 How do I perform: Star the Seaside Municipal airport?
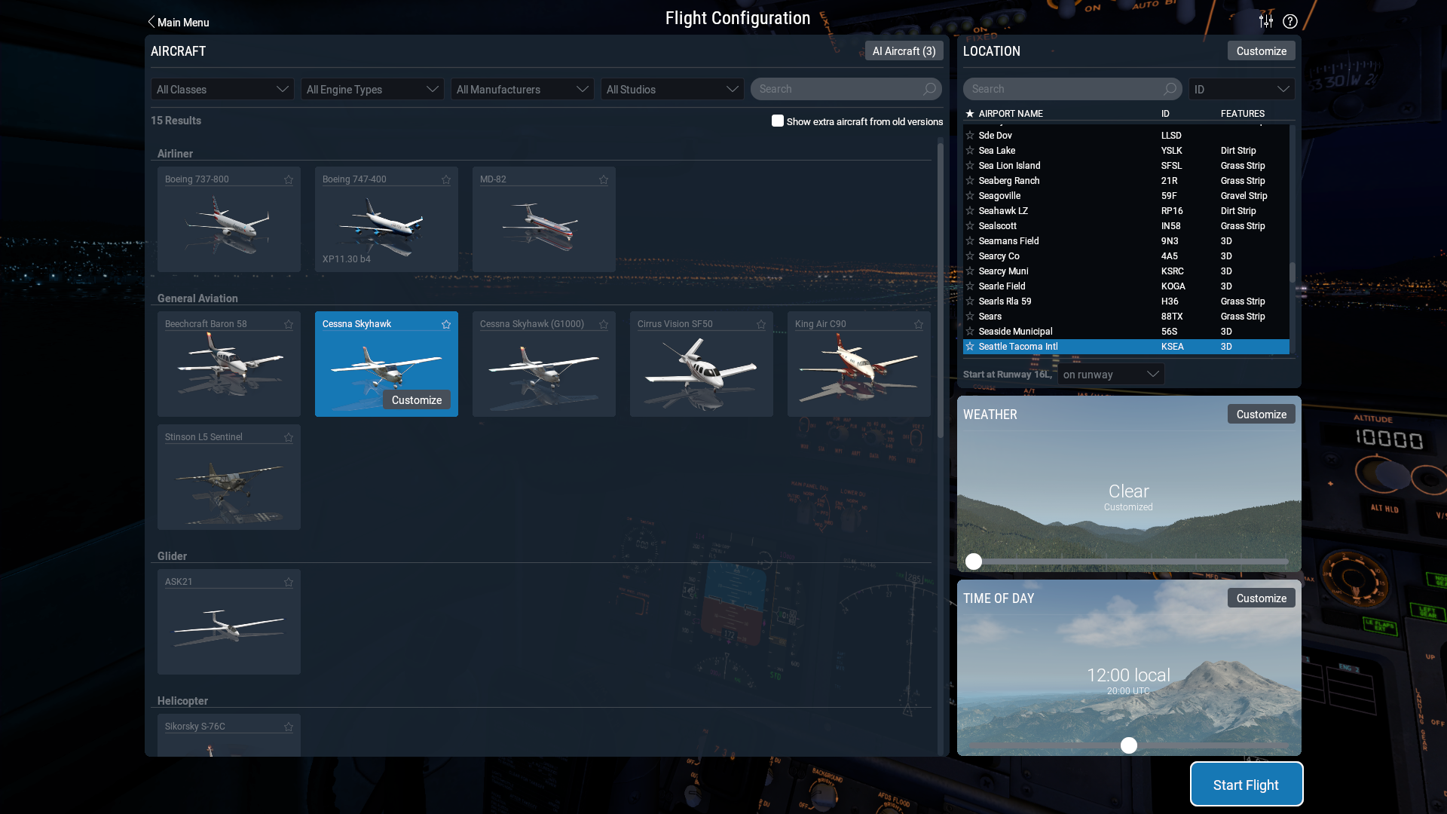pyautogui.click(x=970, y=332)
